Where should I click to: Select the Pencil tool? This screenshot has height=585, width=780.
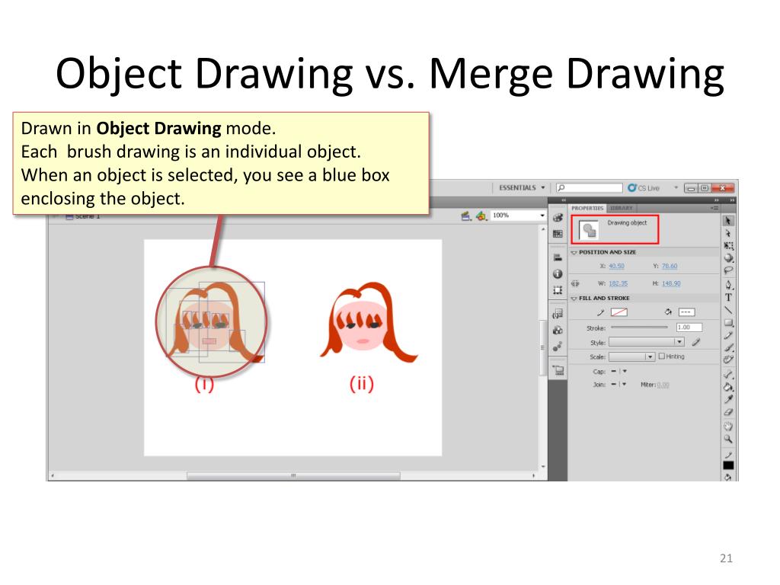pos(728,335)
